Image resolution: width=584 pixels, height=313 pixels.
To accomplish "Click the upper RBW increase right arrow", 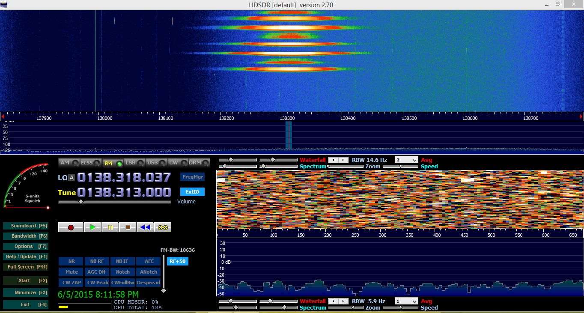I will click(343, 160).
